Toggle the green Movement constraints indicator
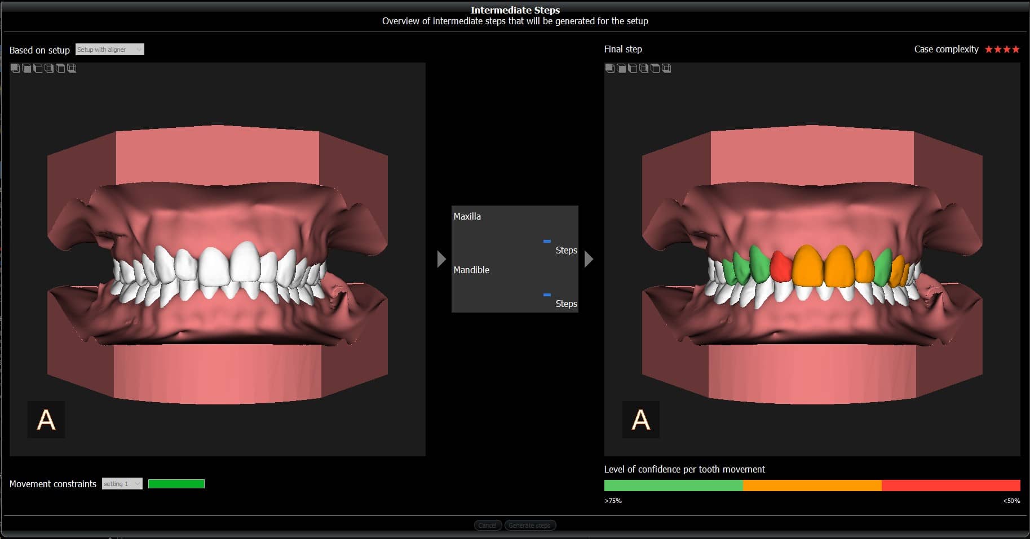Screen dimensions: 1030x539 [176, 483]
